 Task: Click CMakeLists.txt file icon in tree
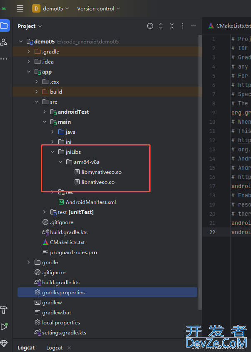(45, 242)
